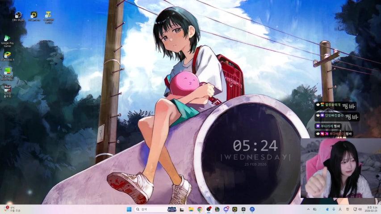The image size is (381, 214).
Task: Open the Korean-labeled shortcut below BlueStacks
Action: tap(7, 91)
